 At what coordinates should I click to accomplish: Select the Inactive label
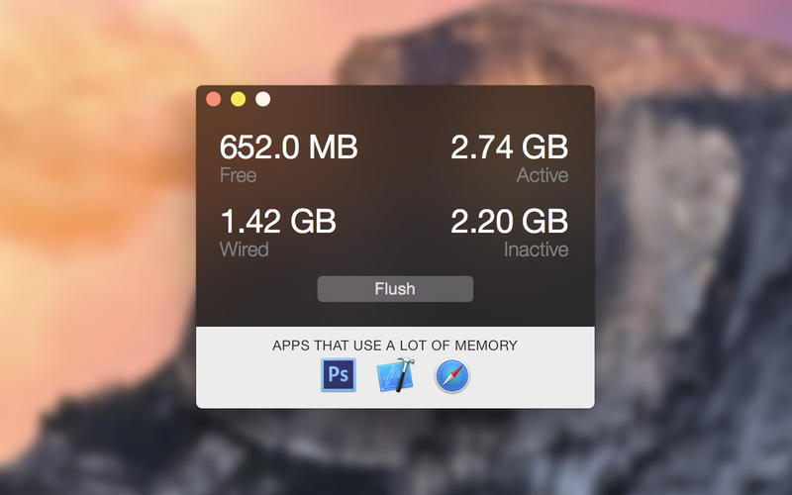(x=536, y=248)
